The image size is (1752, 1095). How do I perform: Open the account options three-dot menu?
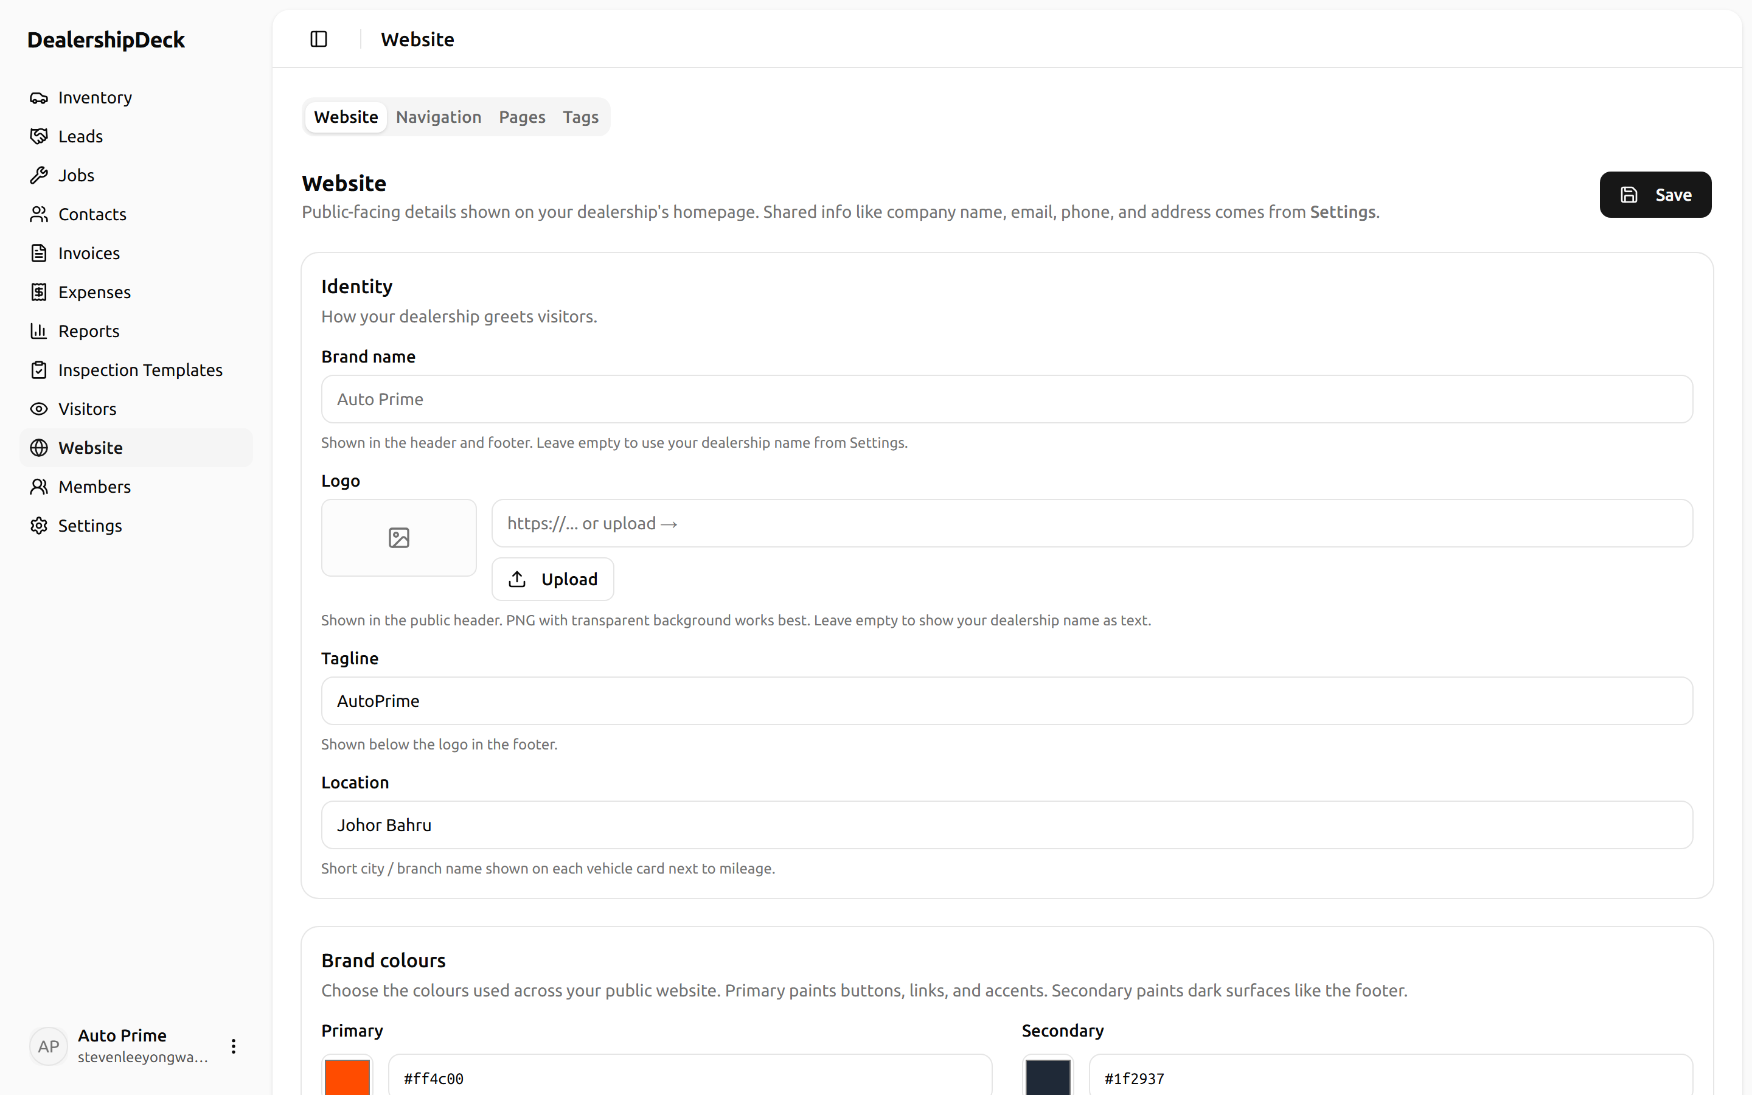[233, 1046]
